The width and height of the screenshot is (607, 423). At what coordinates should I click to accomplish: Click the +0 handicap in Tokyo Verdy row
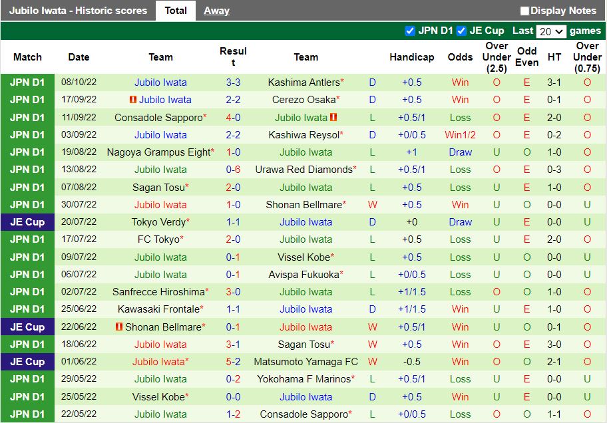[x=411, y=222]
